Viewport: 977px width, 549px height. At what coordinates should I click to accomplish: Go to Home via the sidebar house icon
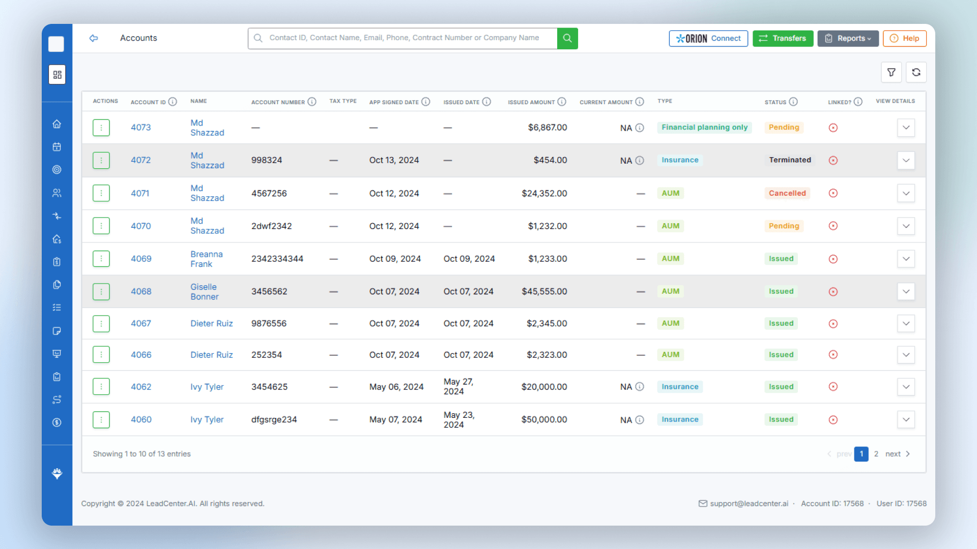(x=57, y=124)
